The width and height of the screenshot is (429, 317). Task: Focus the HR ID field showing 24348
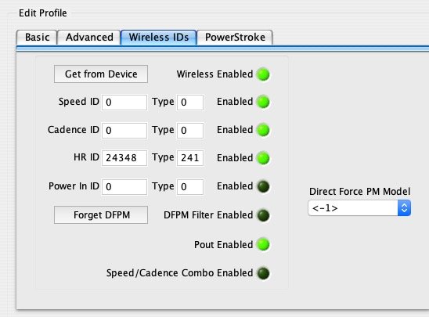coord(124,158)
